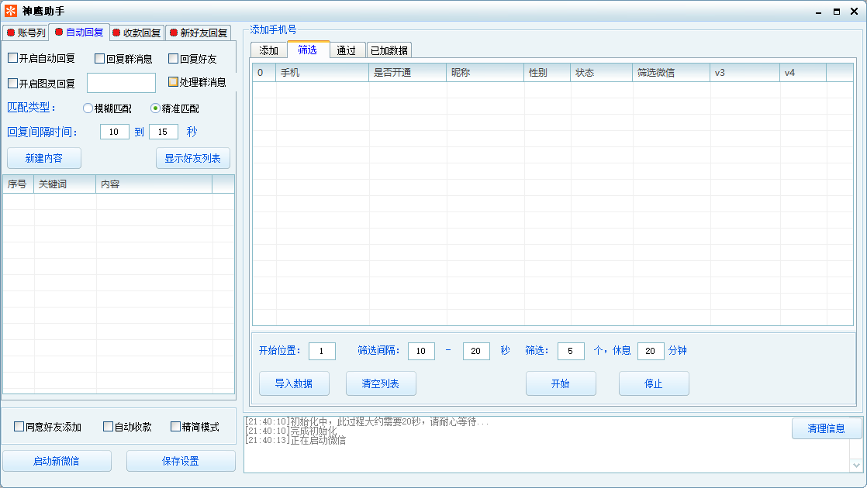
Task: Click the 开始 button
Action: pyautogui.click(x=561, y=383)
